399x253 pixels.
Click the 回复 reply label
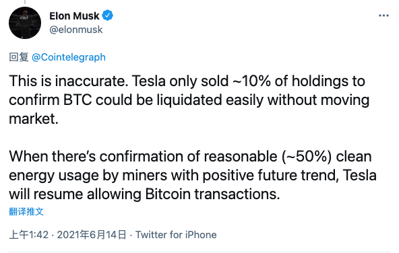[x=19, y=57]
